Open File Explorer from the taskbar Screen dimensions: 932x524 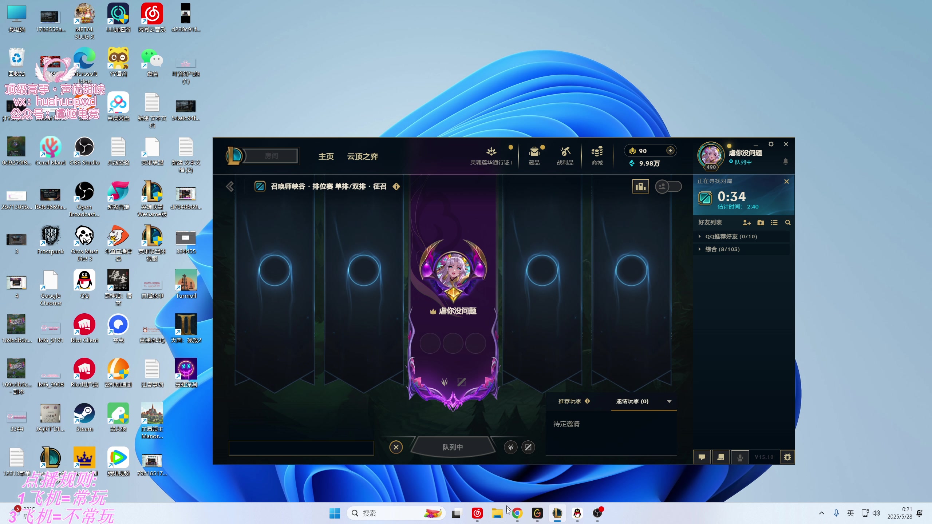[497, 513]
